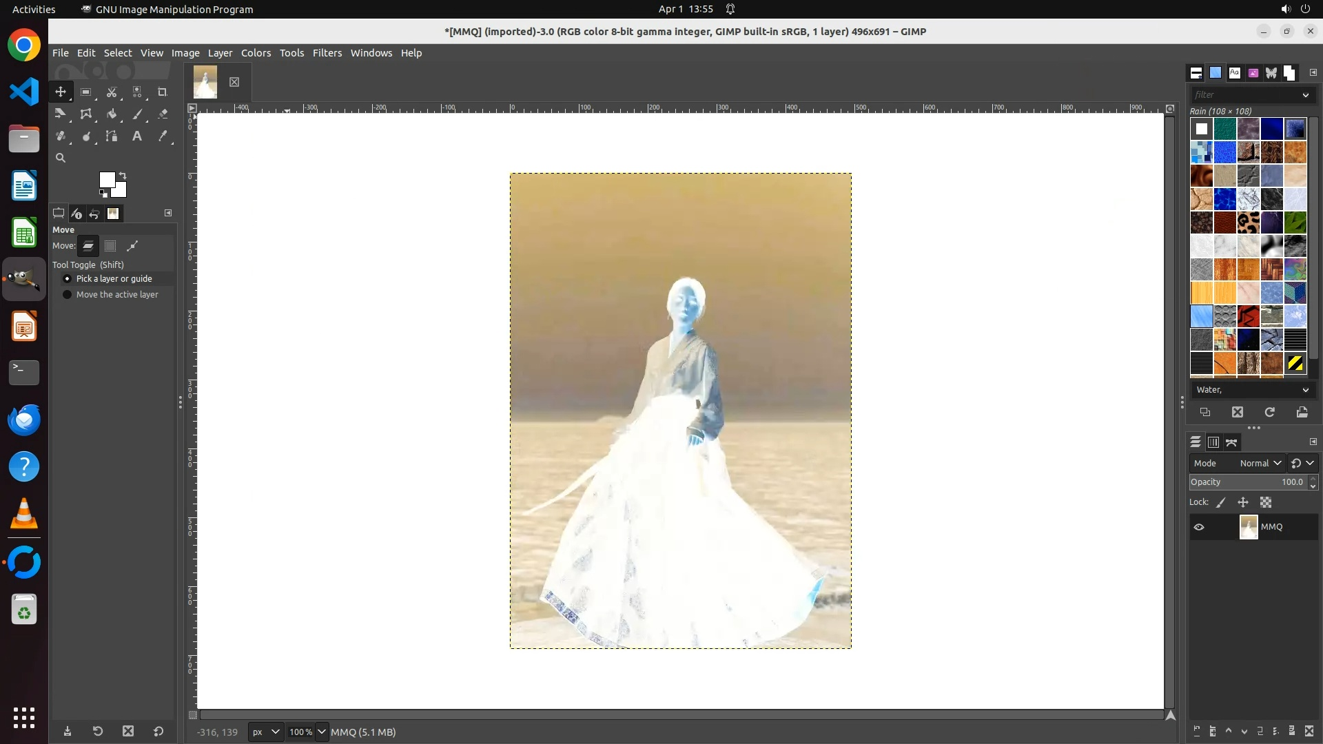
Task: Open the Filters menu
Action: (x=327, y=53)
